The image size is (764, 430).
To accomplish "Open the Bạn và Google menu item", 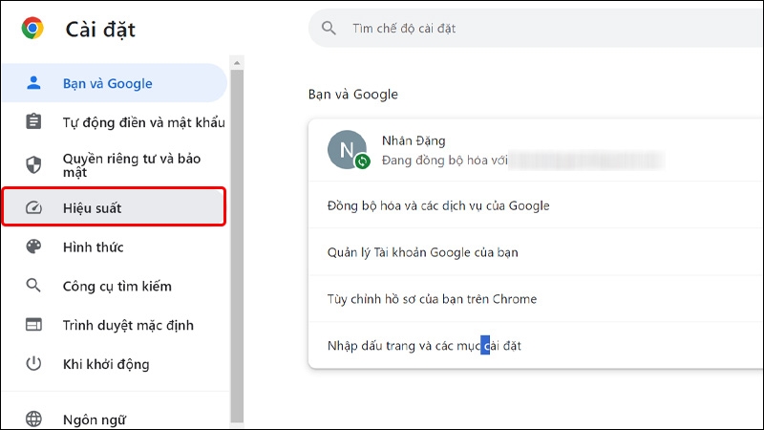I will (115, 83).
